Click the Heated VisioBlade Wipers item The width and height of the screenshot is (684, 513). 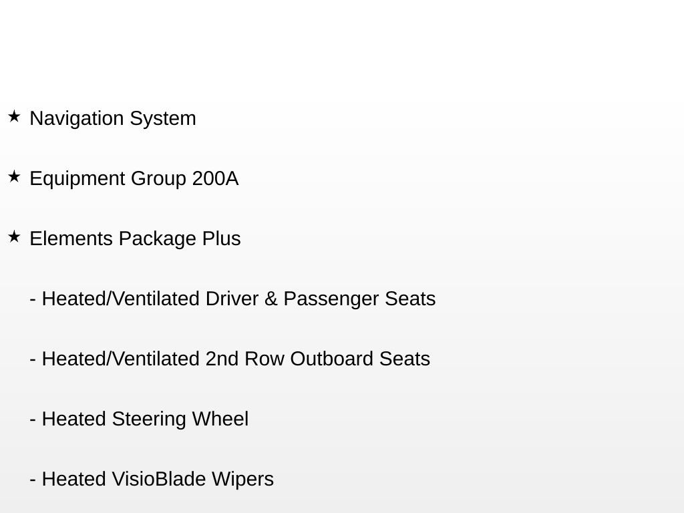click(152, 479)
